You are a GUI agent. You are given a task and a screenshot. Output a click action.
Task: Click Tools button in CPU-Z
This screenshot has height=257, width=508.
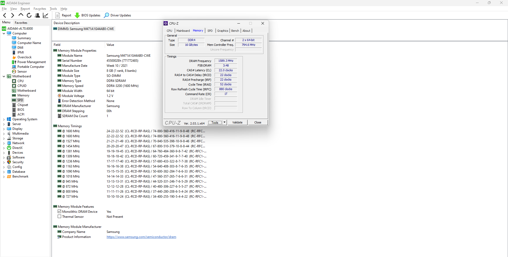215,122
